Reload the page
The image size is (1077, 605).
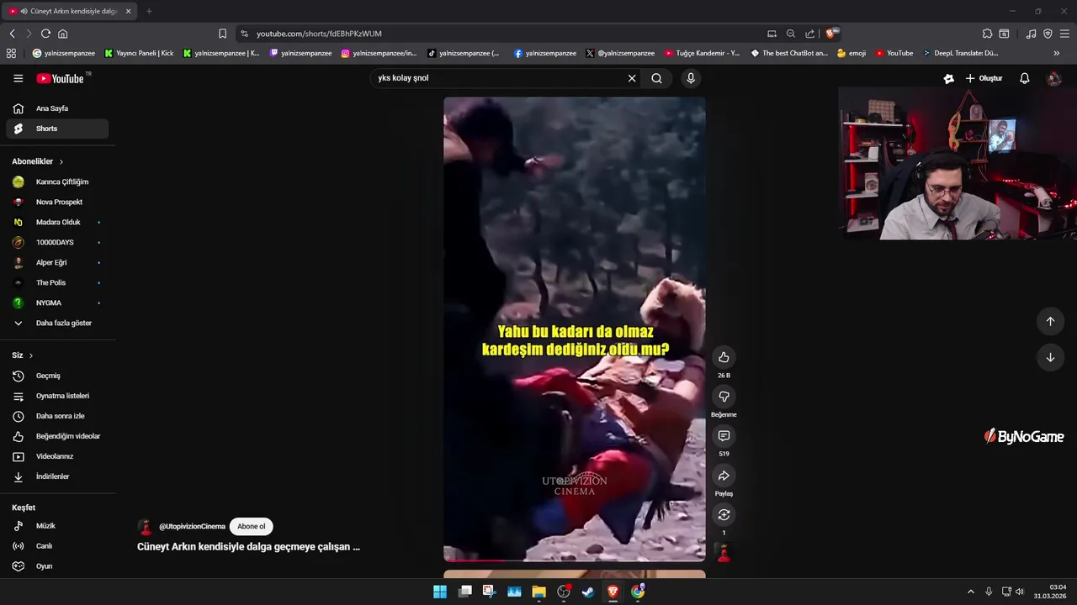point(45,34)
